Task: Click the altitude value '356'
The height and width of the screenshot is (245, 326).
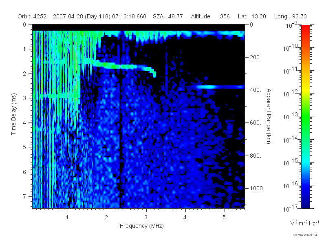Action: (225, 16)
